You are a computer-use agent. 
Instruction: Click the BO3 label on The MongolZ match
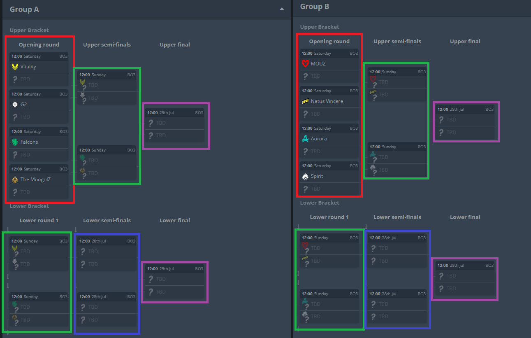coord(63,169)
